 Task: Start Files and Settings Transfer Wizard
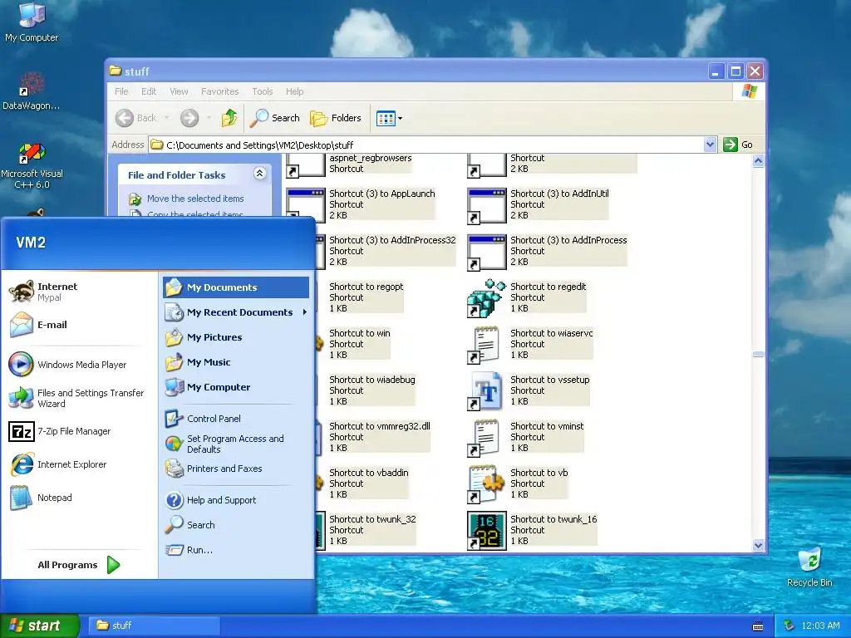click(x=76, y=398)
